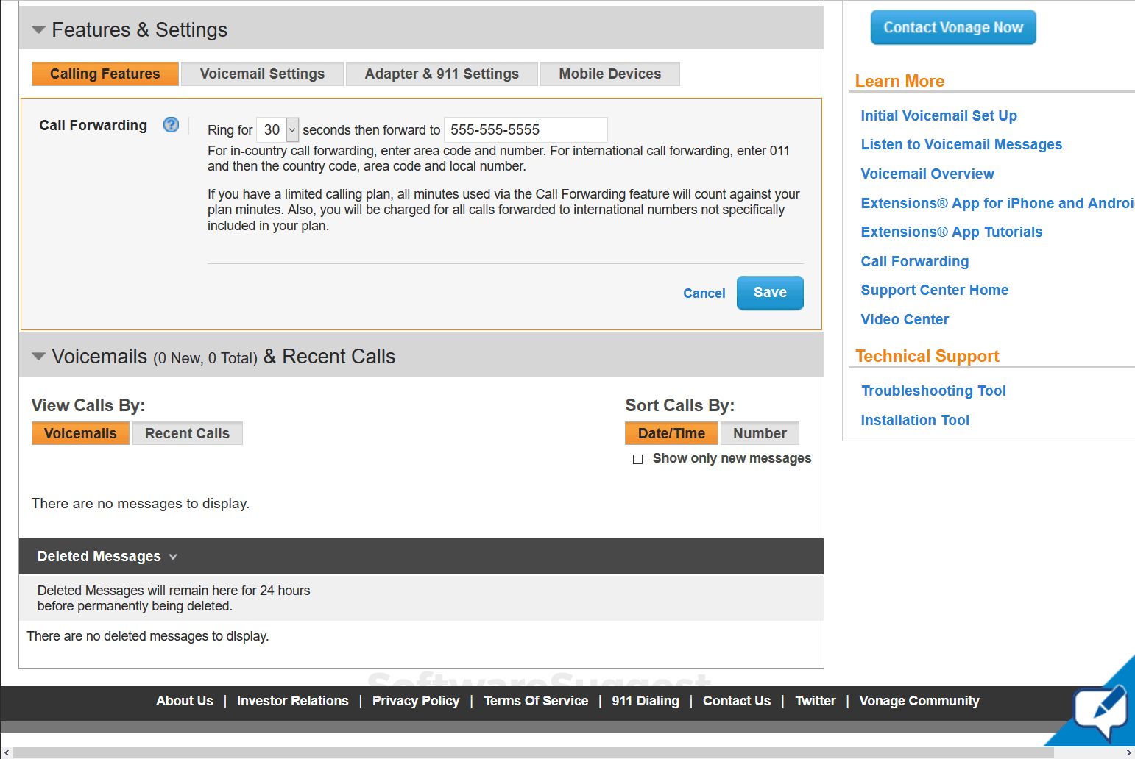Click the forward-to phone number field
Viewport: 1135px width, 759px height.
pyautogui.click(x=526, y=130)
